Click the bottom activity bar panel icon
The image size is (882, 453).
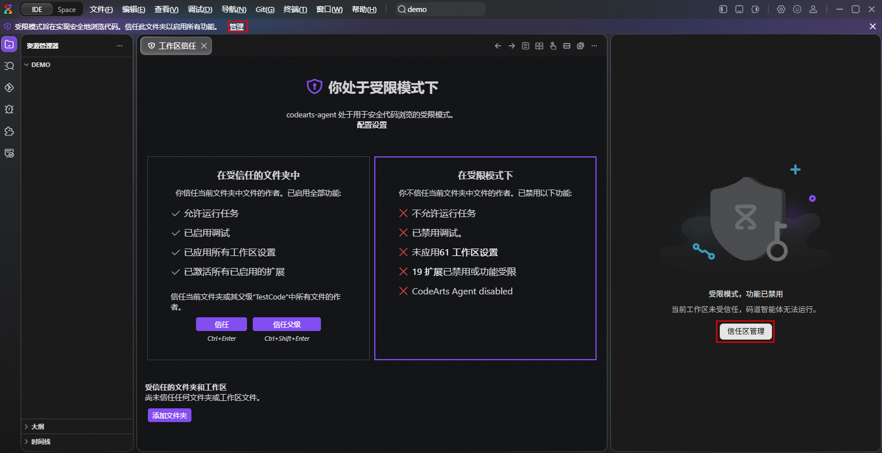[x=9, y=153]
